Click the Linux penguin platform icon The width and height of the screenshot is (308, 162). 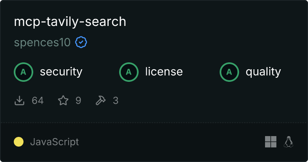(289, 142)
